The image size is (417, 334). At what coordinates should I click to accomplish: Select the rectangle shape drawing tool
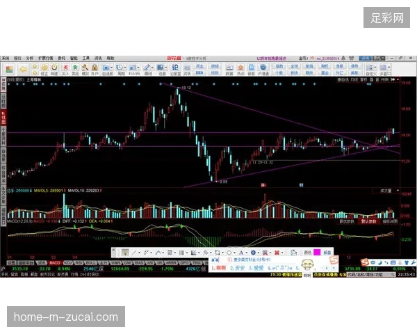(x=218, y=253)
